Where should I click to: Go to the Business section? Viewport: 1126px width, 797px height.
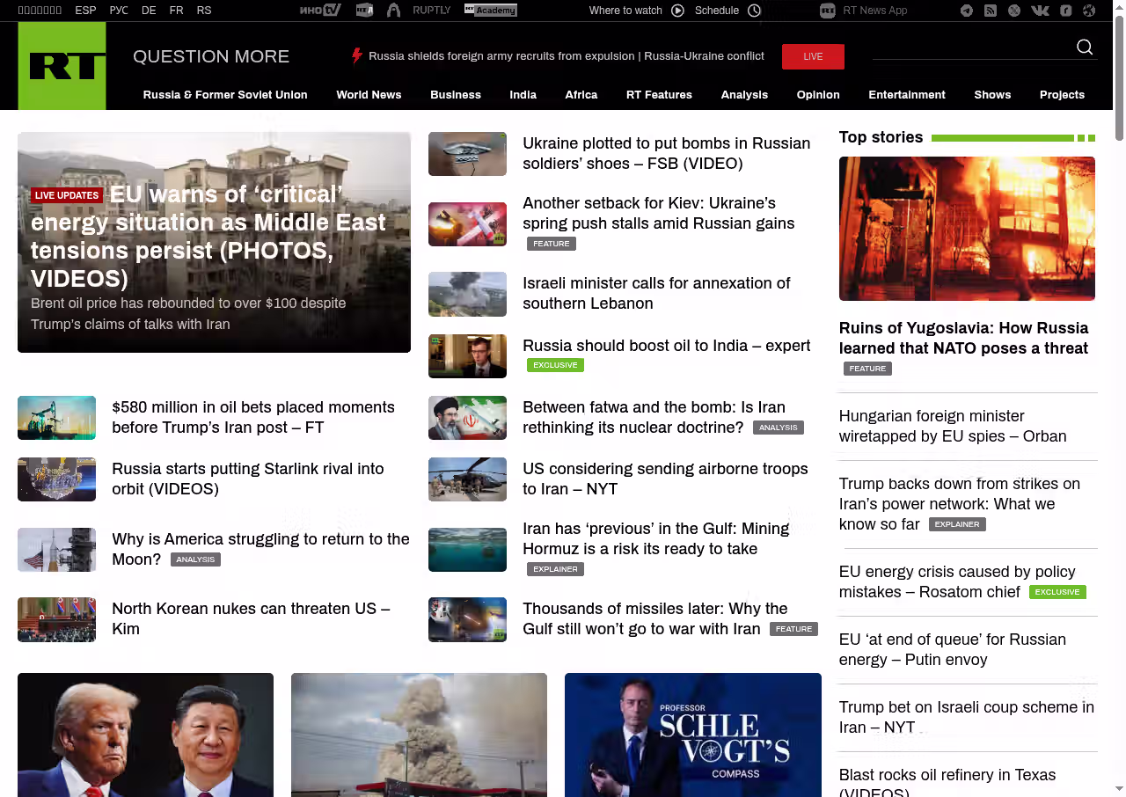455,95
